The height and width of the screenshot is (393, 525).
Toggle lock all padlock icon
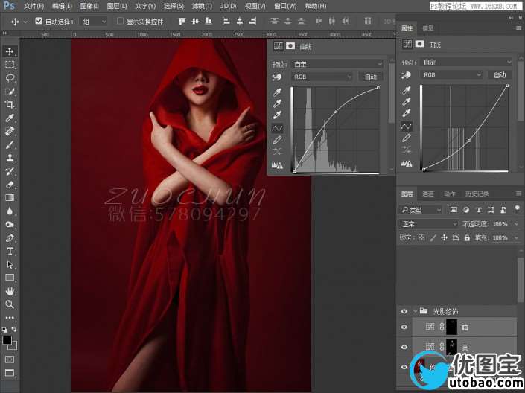(x=467, y=237)
